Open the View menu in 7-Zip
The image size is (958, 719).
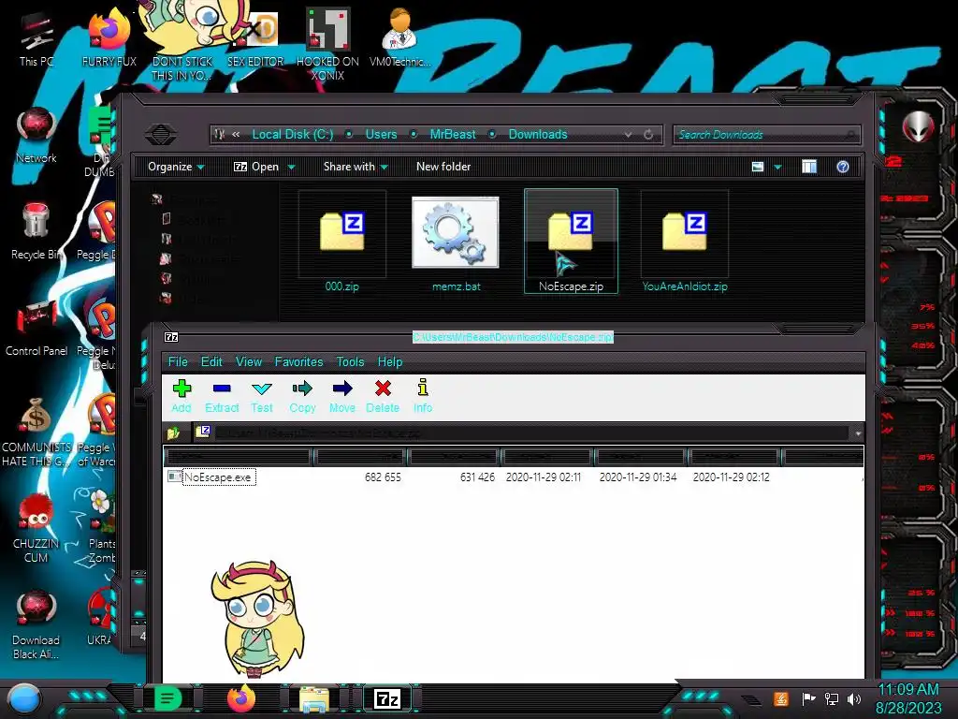249,362
